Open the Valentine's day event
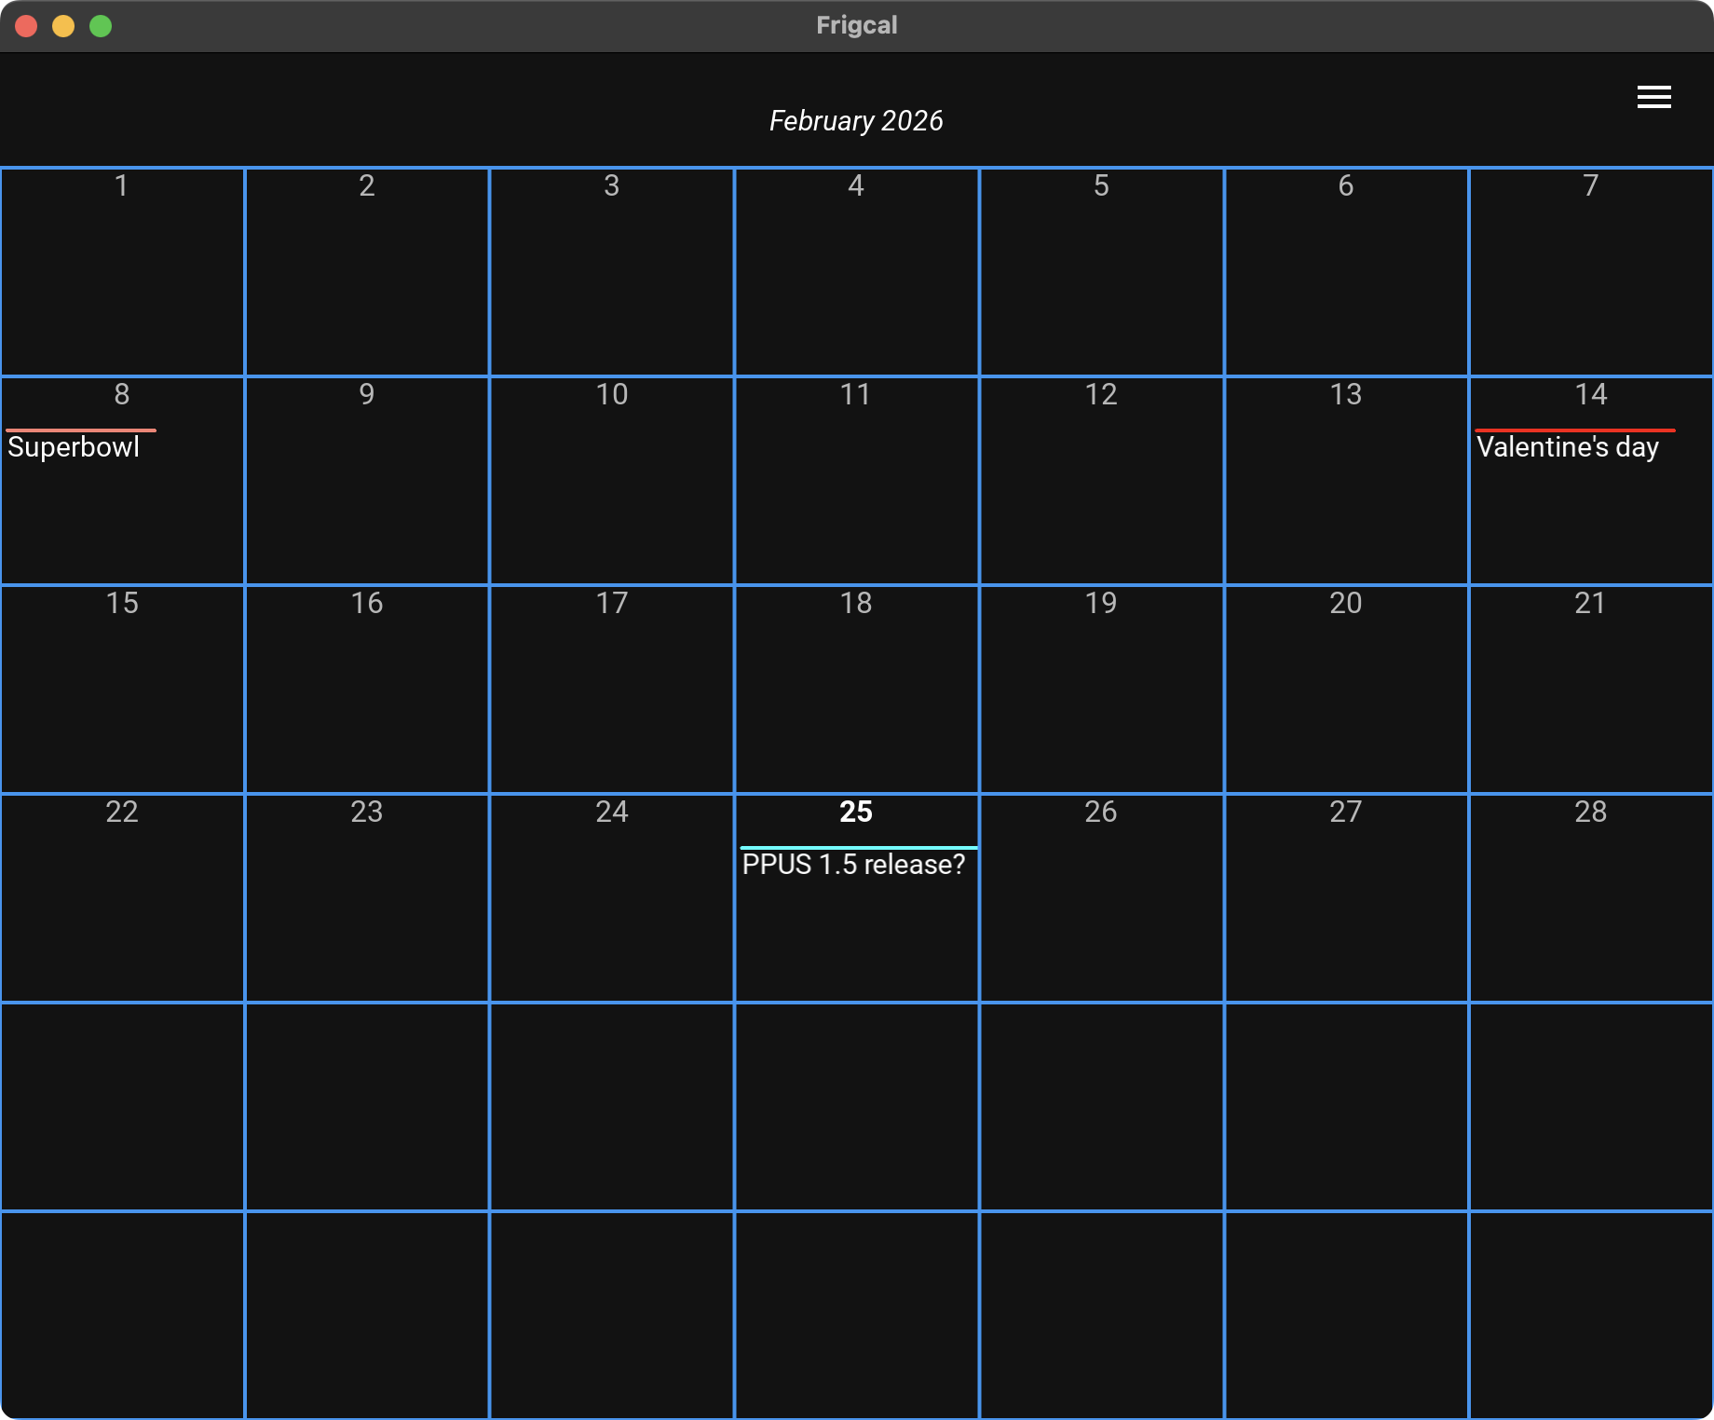Screen dimensions: 1714x1420 point(1567,447)
